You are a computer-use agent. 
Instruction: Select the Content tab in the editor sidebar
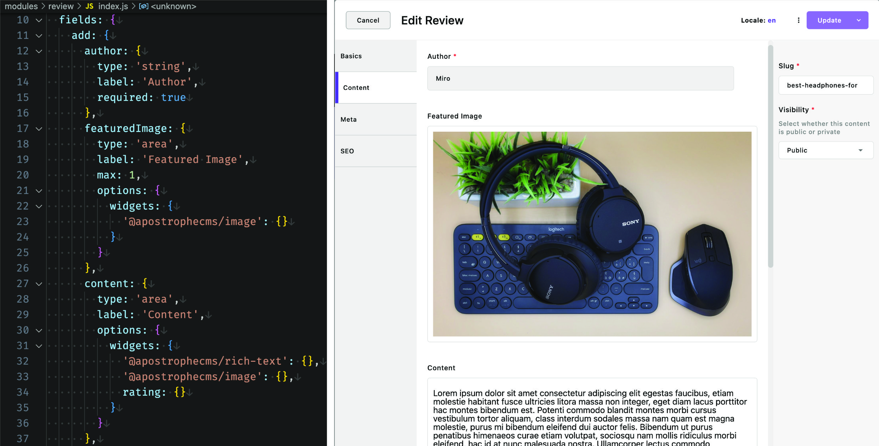(356, 87)
